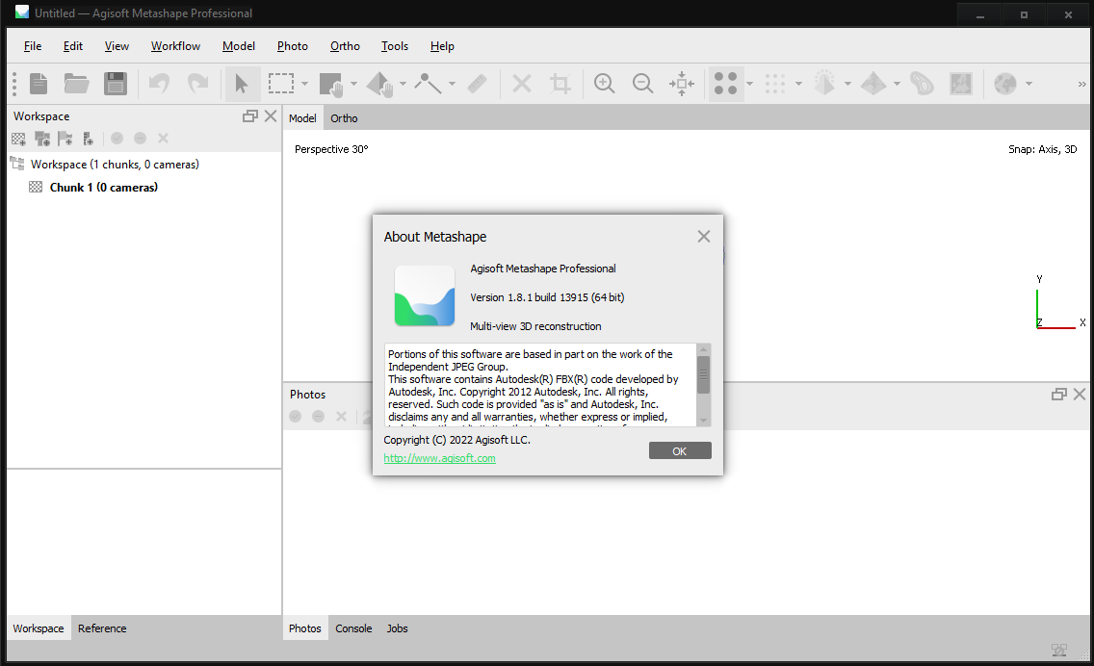This screenshot has height=666, width=1094.
Task: Expand the Draw Polyline dropdown arrow
Action: 452,85
